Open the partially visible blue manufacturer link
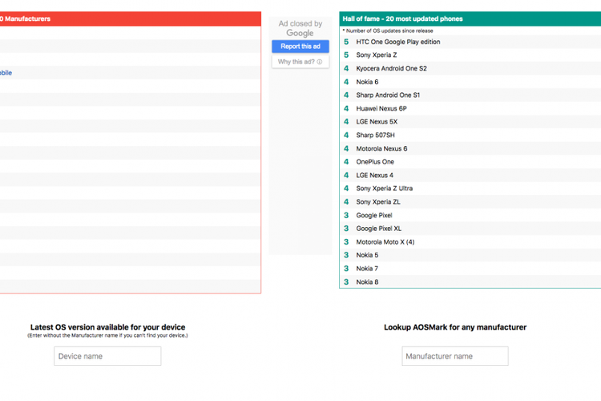This screenshot has height=401, width=601. [x=6, y=73]
